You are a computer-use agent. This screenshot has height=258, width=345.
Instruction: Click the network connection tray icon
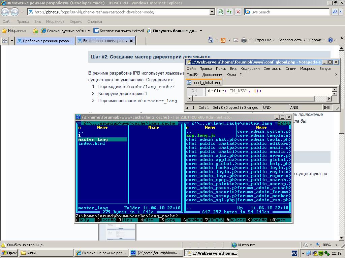tap(309, 253)
